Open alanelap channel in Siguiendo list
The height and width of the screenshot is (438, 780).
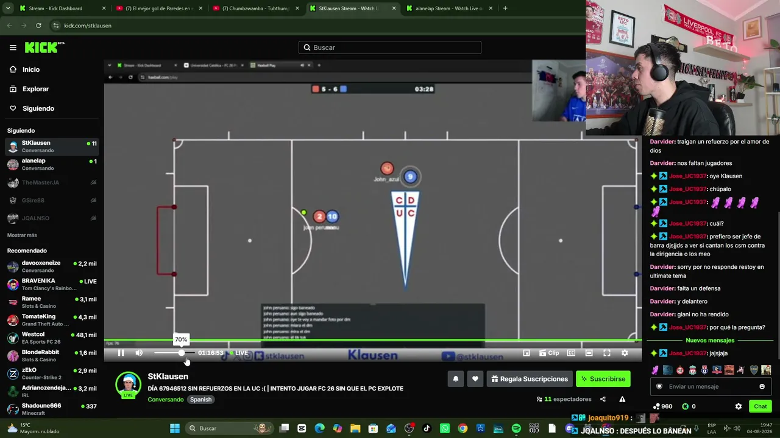[x=51, y=164]
